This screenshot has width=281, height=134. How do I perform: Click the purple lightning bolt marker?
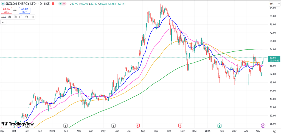[x=263, y=126]
